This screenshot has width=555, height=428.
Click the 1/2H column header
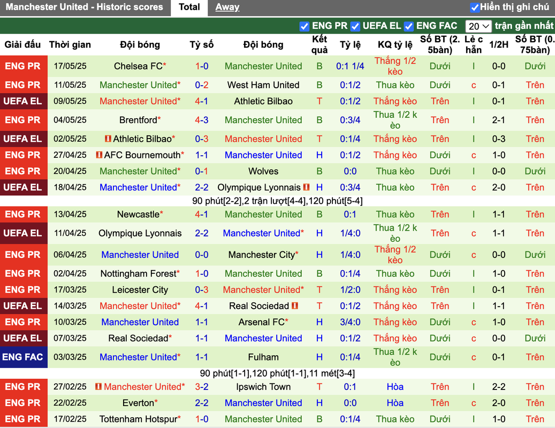coord(499,44)
